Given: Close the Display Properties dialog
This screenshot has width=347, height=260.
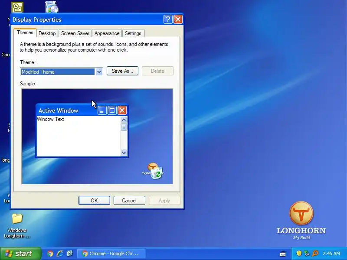Looking at the screenshot, I should point(178,19).
